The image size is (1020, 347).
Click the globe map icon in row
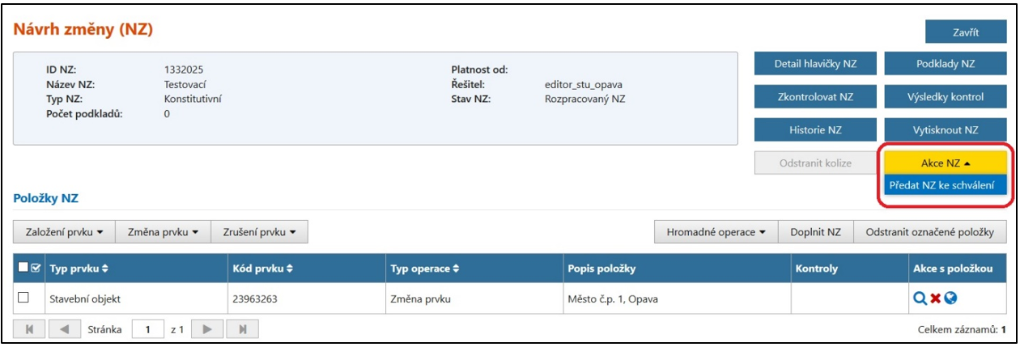(x=951, y=298)
